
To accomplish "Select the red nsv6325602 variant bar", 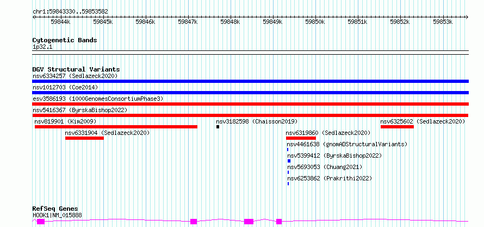I will [397, 127].
